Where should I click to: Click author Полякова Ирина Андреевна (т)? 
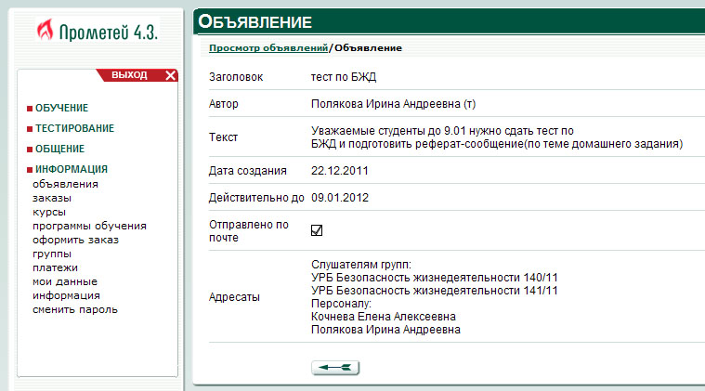pos(394,104)
